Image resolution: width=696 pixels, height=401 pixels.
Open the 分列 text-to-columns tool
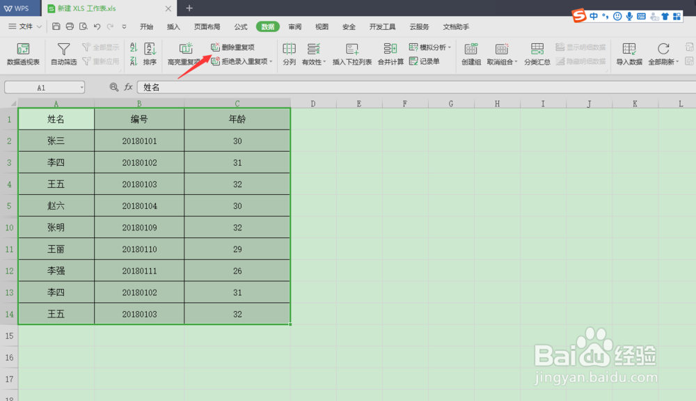tap(290, 56)
